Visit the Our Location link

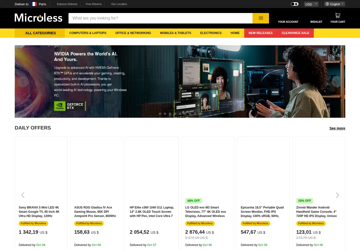(119, 4)
